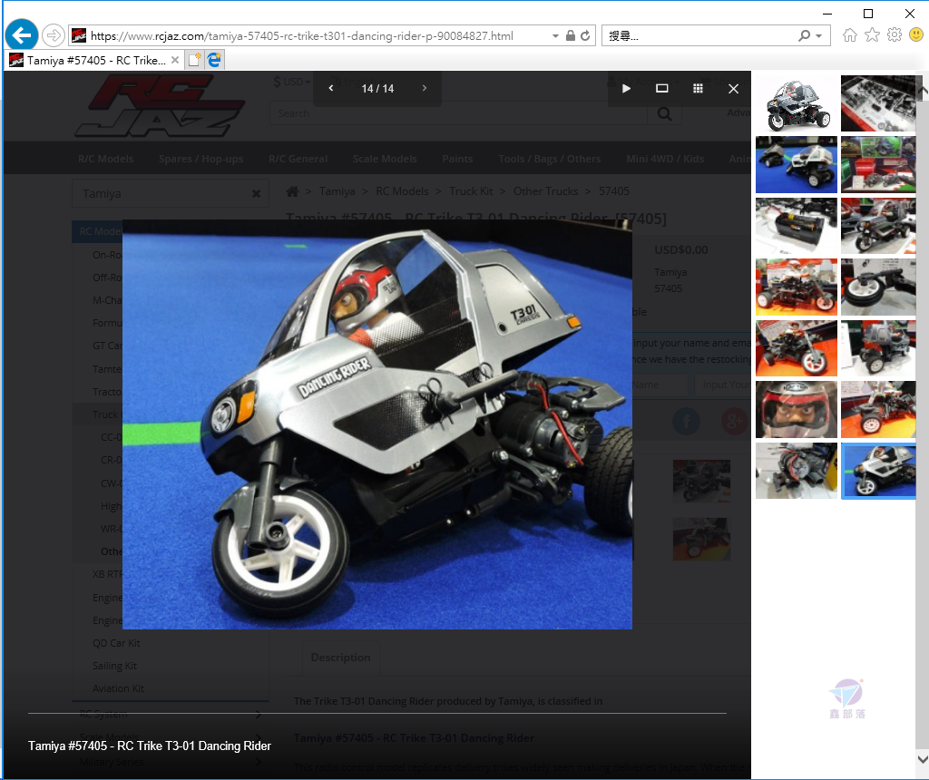Open thumbnail of motor gearbox closeup
929x780 pixels.
click(x=797, y=470)
